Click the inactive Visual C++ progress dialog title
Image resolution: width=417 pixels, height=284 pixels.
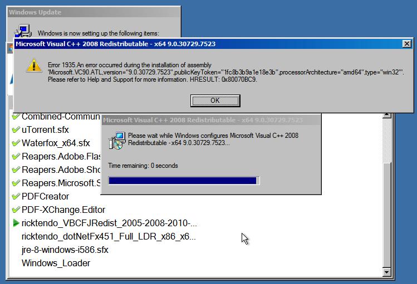211,120
